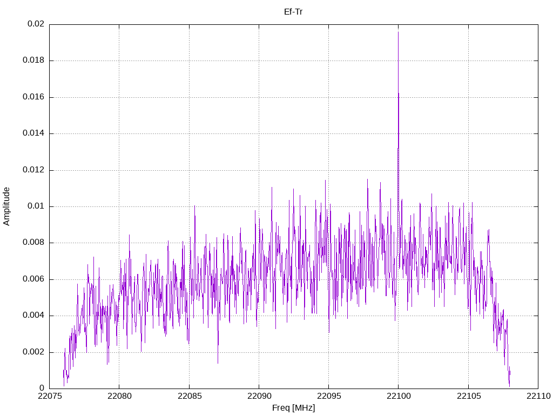Select the 0.012 y-axis tick label
Viewport: 553px width, 415px height.
[x=33, y=170]
